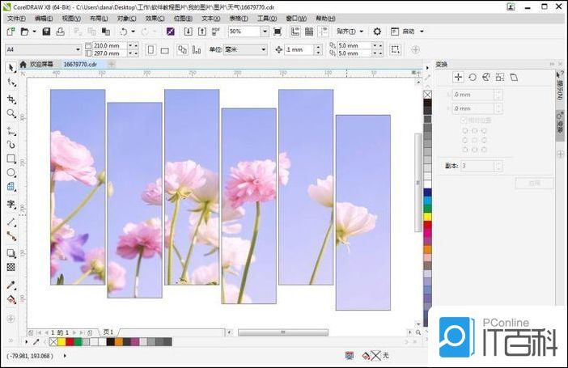568x368 pixels.
Task: Select the center anchor point radio button
Action: [474, 139]
